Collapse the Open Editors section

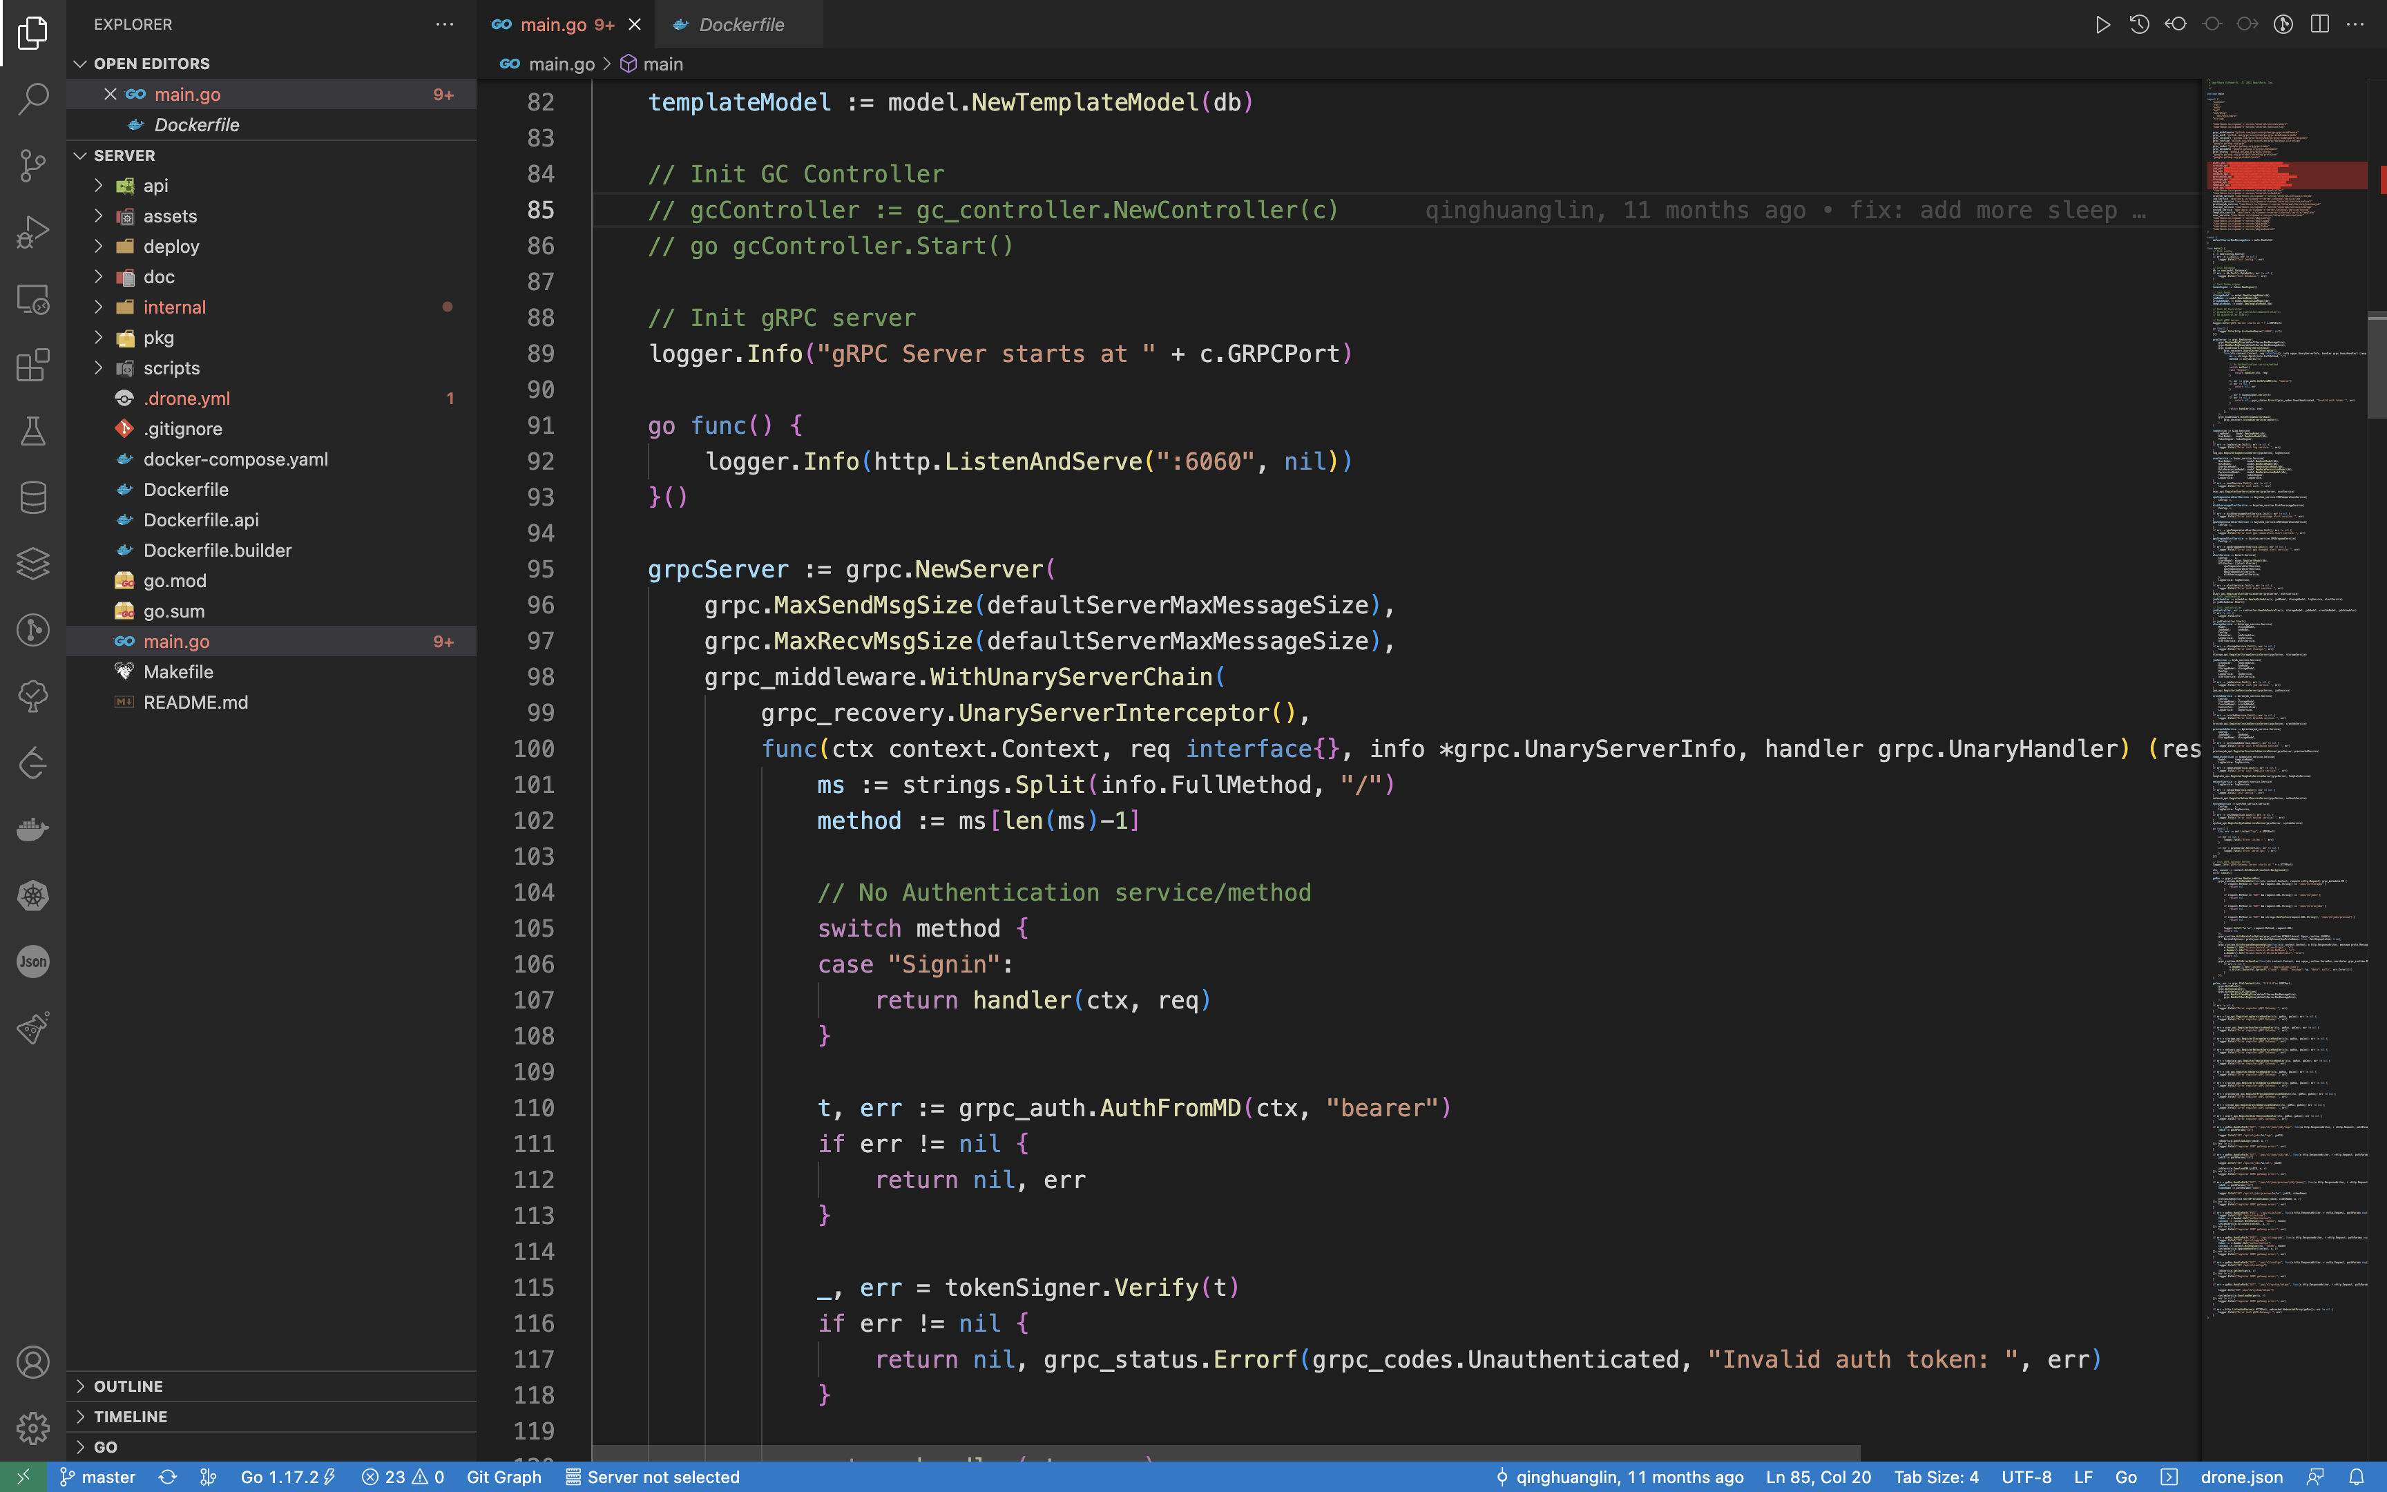(x=80, y=63)
